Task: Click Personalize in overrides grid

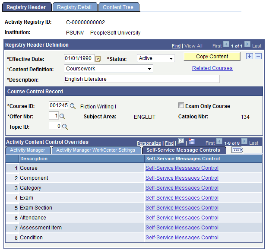Action: [x=149, y=143]
